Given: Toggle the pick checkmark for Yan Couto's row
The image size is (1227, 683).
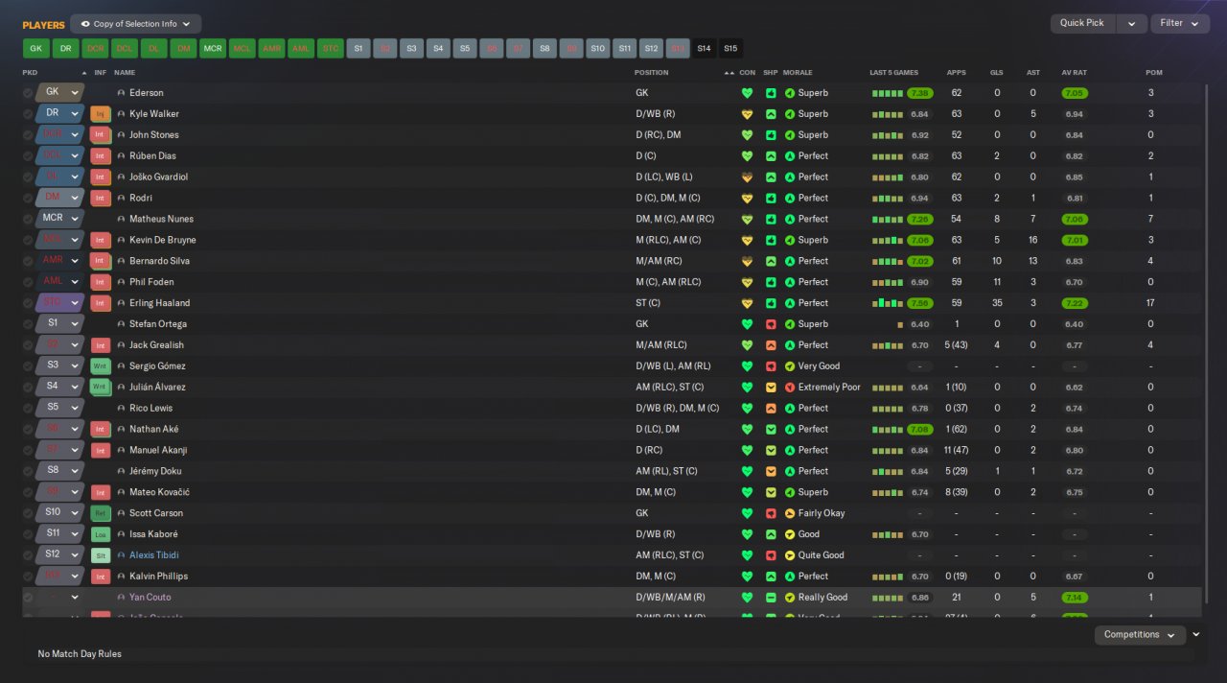Looking at the screenshot, I should click(28, 598).
